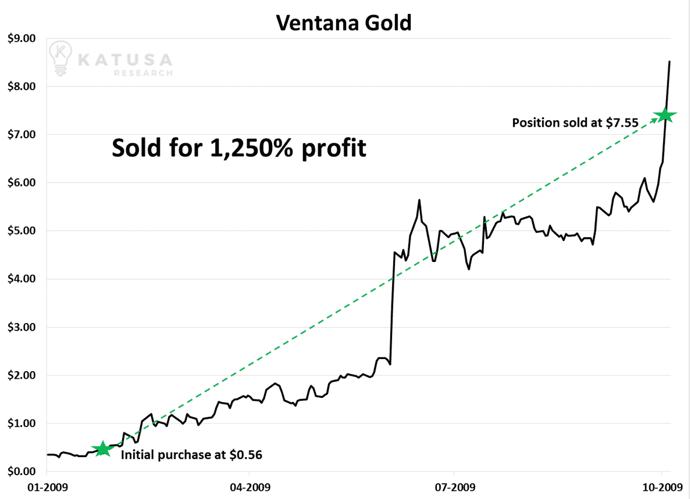The height and width of the screenshot is (499, 691).
Task: Select the $0.00 y-axis label
Action: click(x=22, y=471)
